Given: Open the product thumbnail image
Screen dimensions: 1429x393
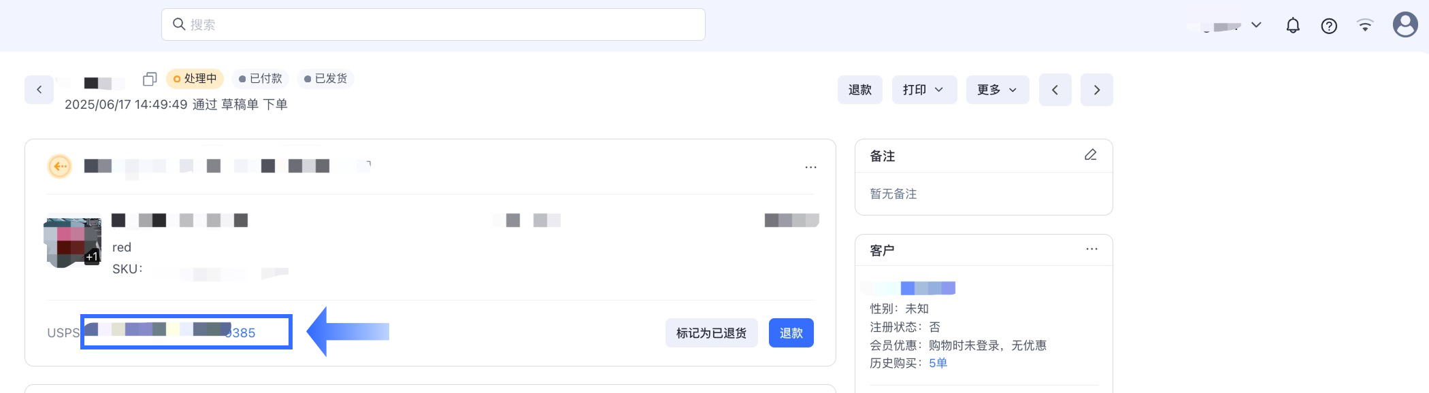Looking at the screenshot, I should (x=73, y=242).
